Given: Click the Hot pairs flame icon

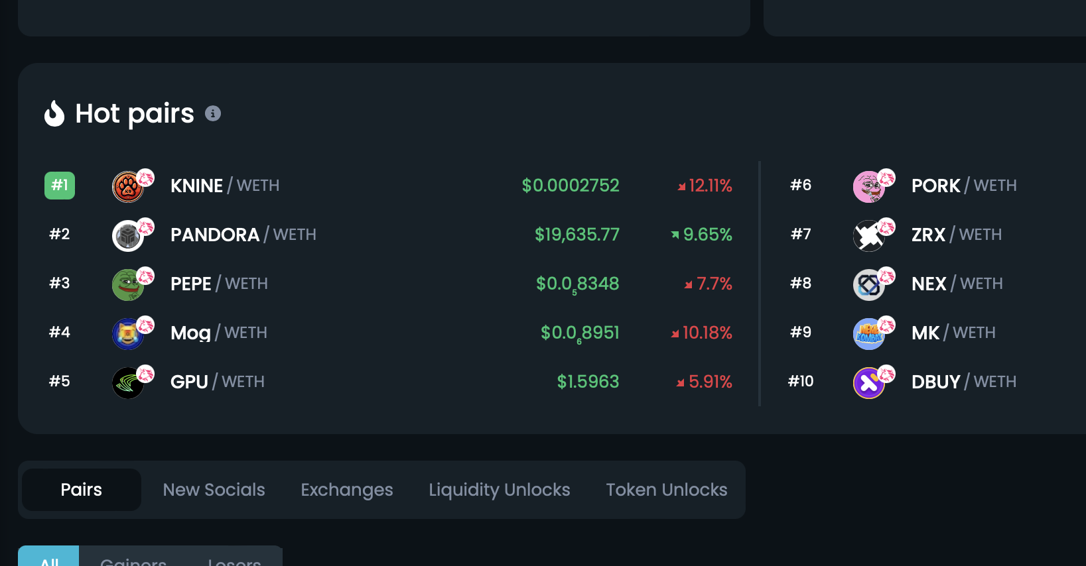Looking at the screenshot, I should click(54, 113).
